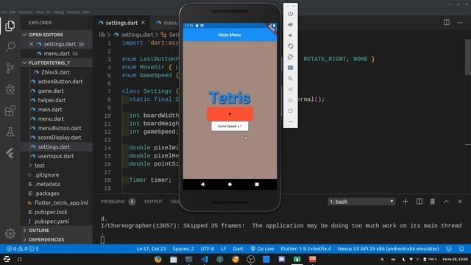Viewport: 471px width, 265px height.
Task: Click Flutter: 1.9.1+hotfix.4 in status bar
Action: [305, 249]
